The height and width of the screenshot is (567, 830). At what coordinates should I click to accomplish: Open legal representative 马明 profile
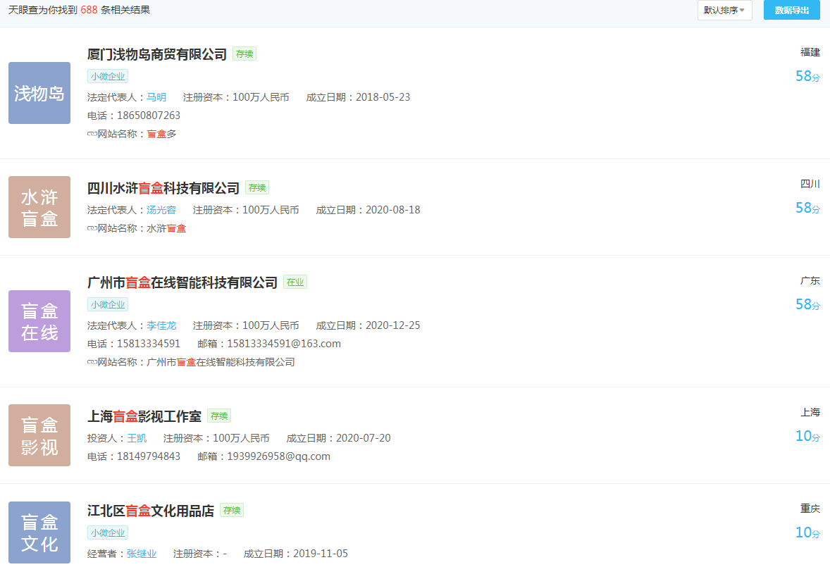click(156, 96)
